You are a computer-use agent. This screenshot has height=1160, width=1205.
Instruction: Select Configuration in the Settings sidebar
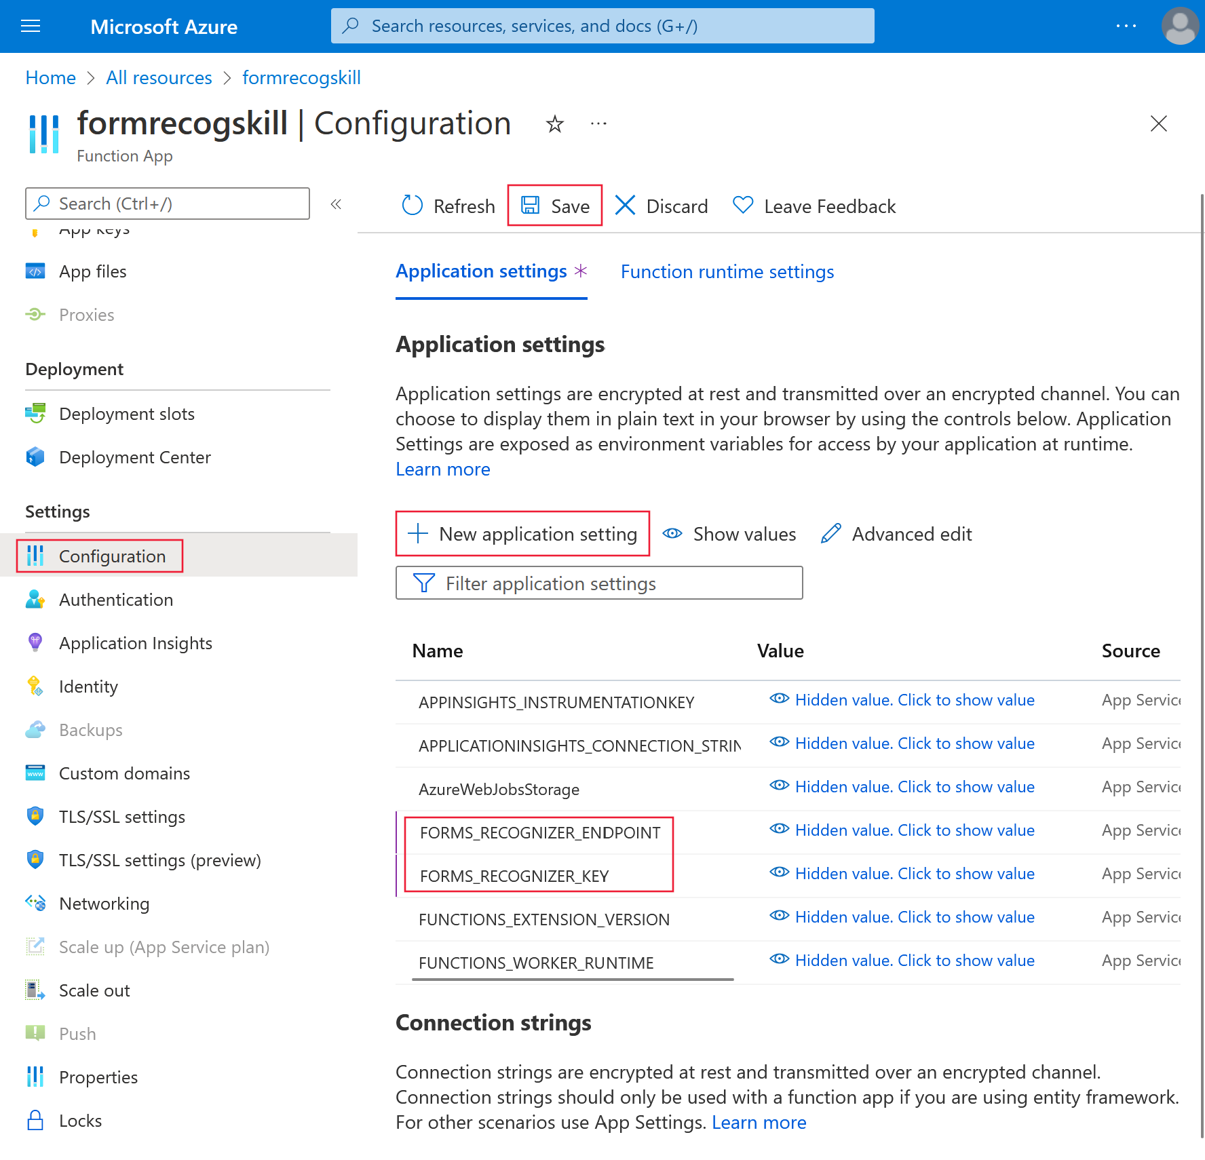tap(112, 556)
